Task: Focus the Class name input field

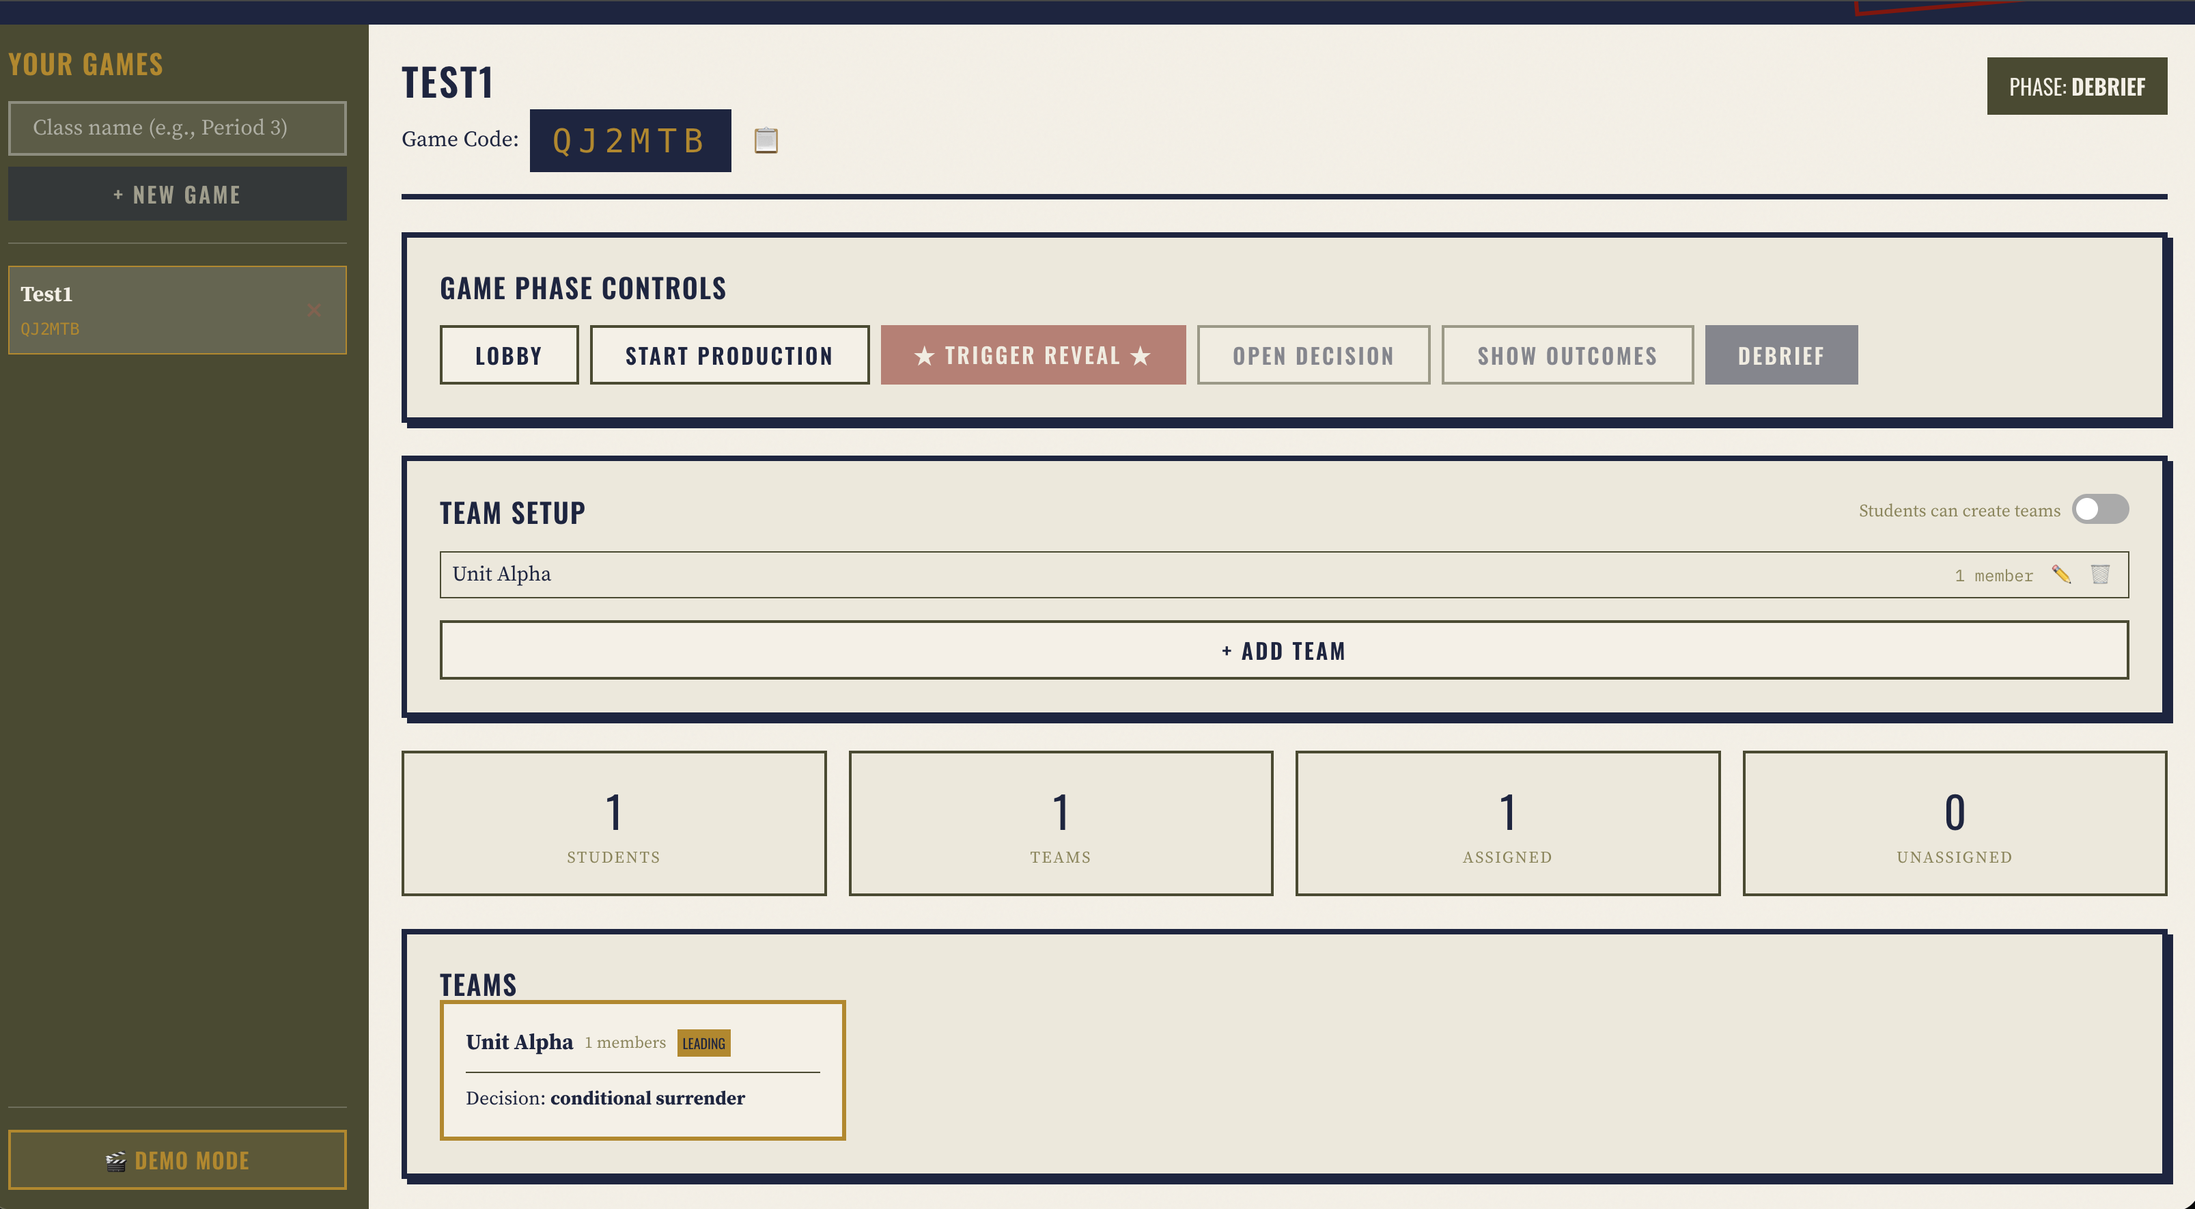Action: click(178, 128)
